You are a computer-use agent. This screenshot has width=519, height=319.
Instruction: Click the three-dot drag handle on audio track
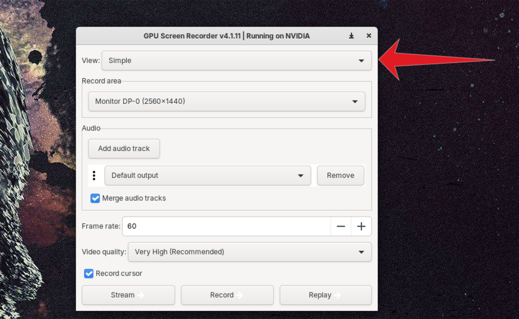click(94, 175)
